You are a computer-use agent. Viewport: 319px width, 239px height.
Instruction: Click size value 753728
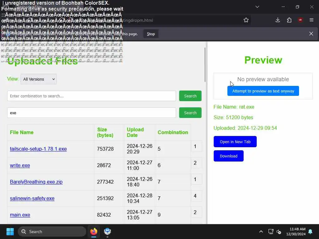tap(105, 149)
